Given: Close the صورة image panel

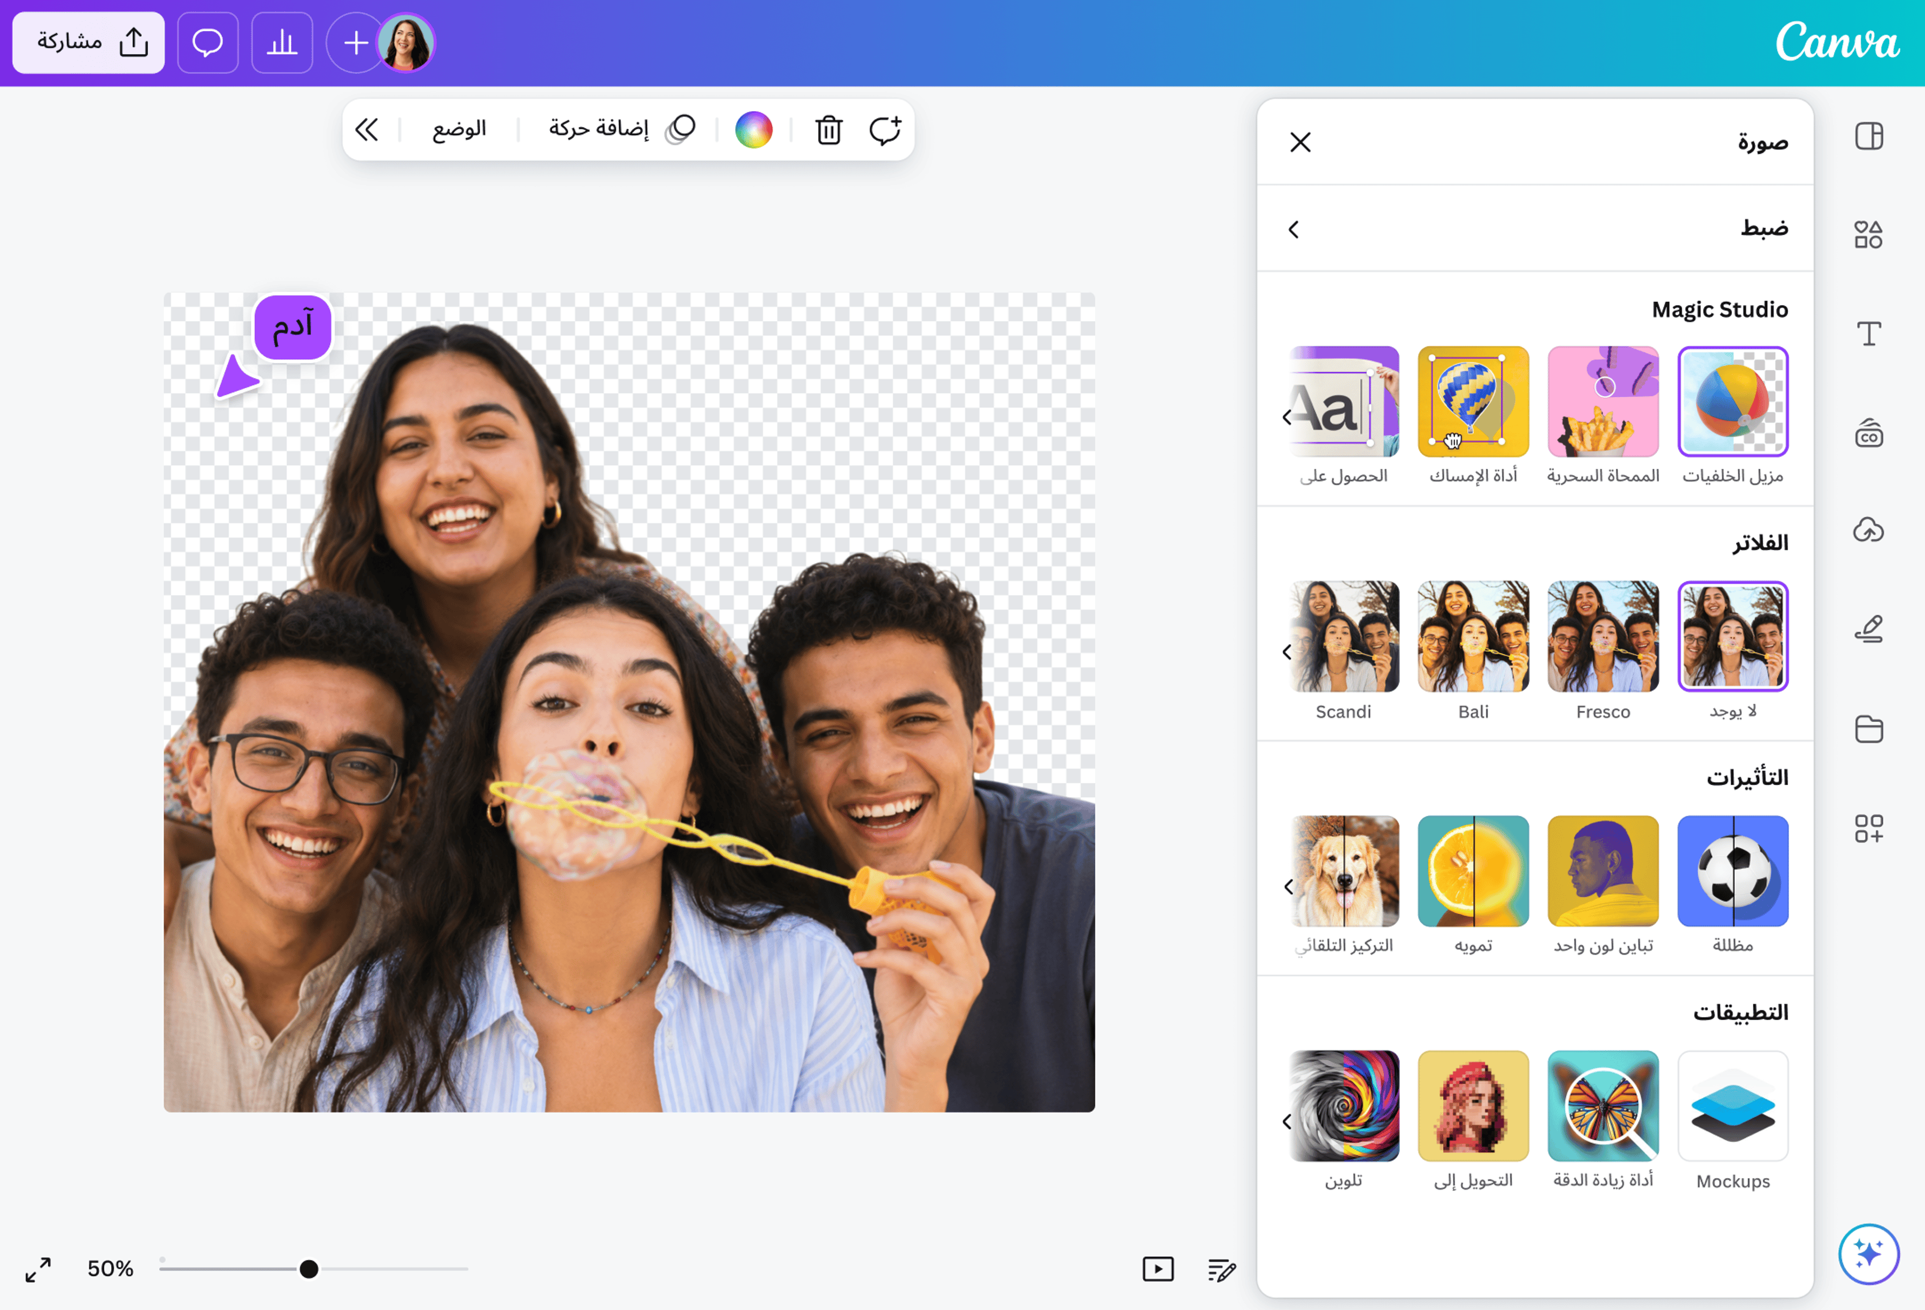Looking at the screenshot, I should [1300, 142].
